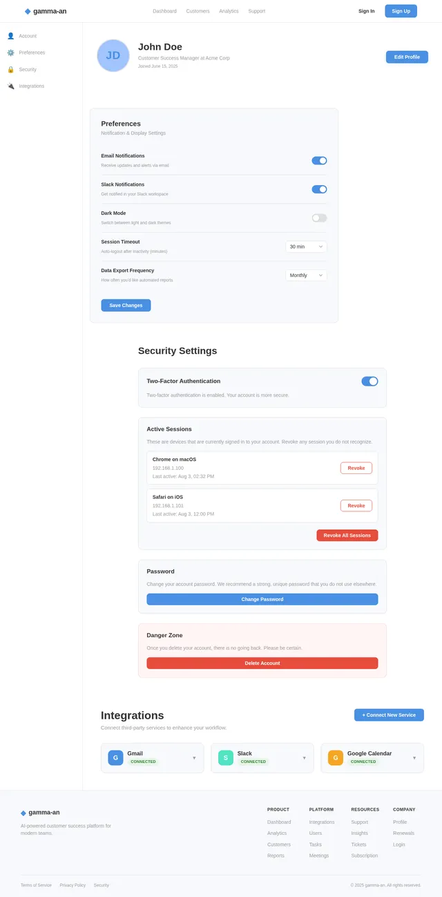
Task: Open the Data Export Frequency dropdown
Action: click(306, 275)
